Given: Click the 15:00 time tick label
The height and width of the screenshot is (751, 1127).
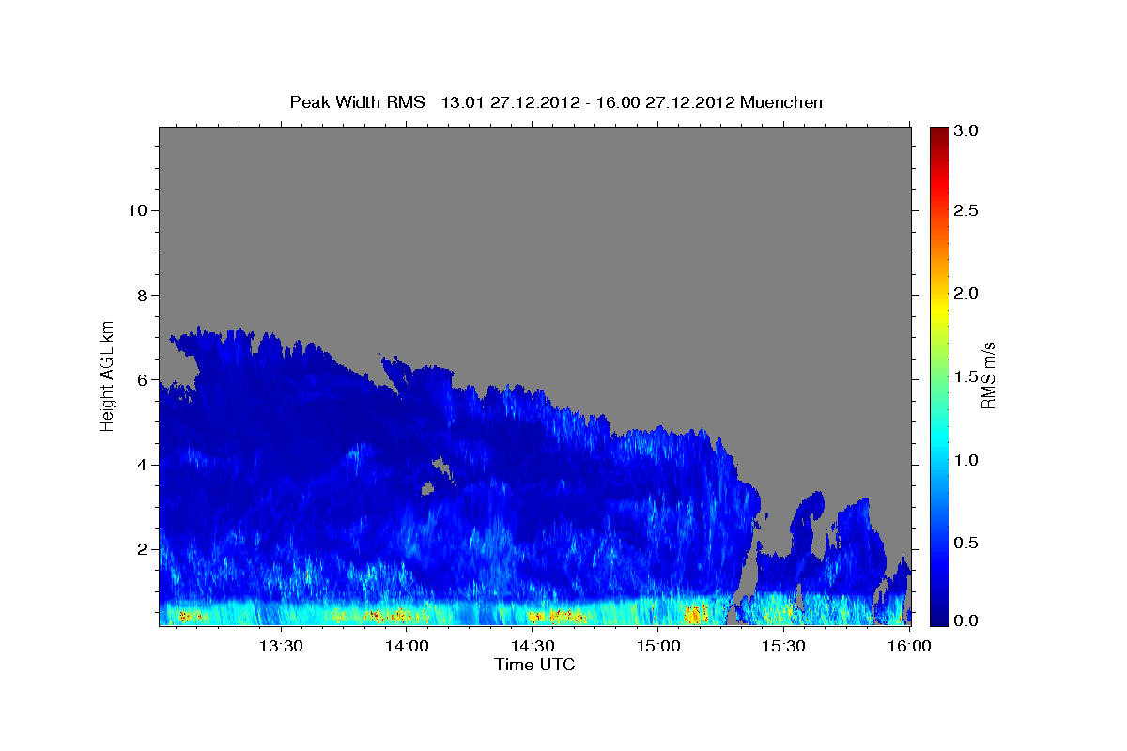Looking at the screenshot, I should click(658, 646).
